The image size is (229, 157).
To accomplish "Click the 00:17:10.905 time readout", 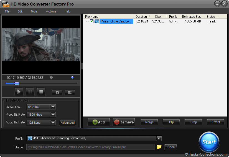I will click(x=16, y=78).
